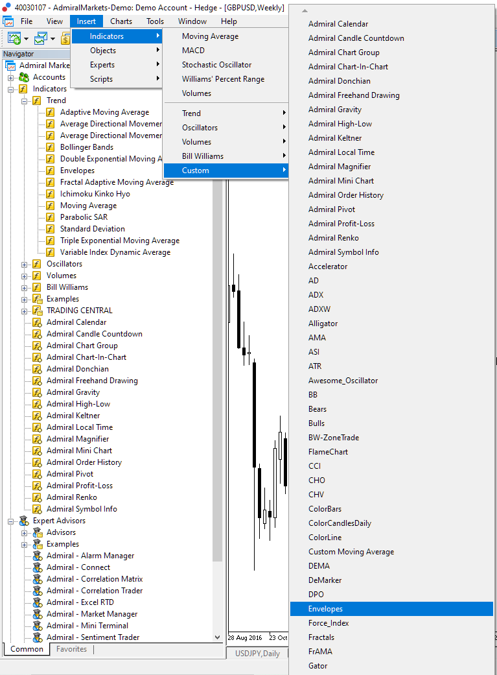
Task: Open the File menu
Action: (x=27, y=21)
